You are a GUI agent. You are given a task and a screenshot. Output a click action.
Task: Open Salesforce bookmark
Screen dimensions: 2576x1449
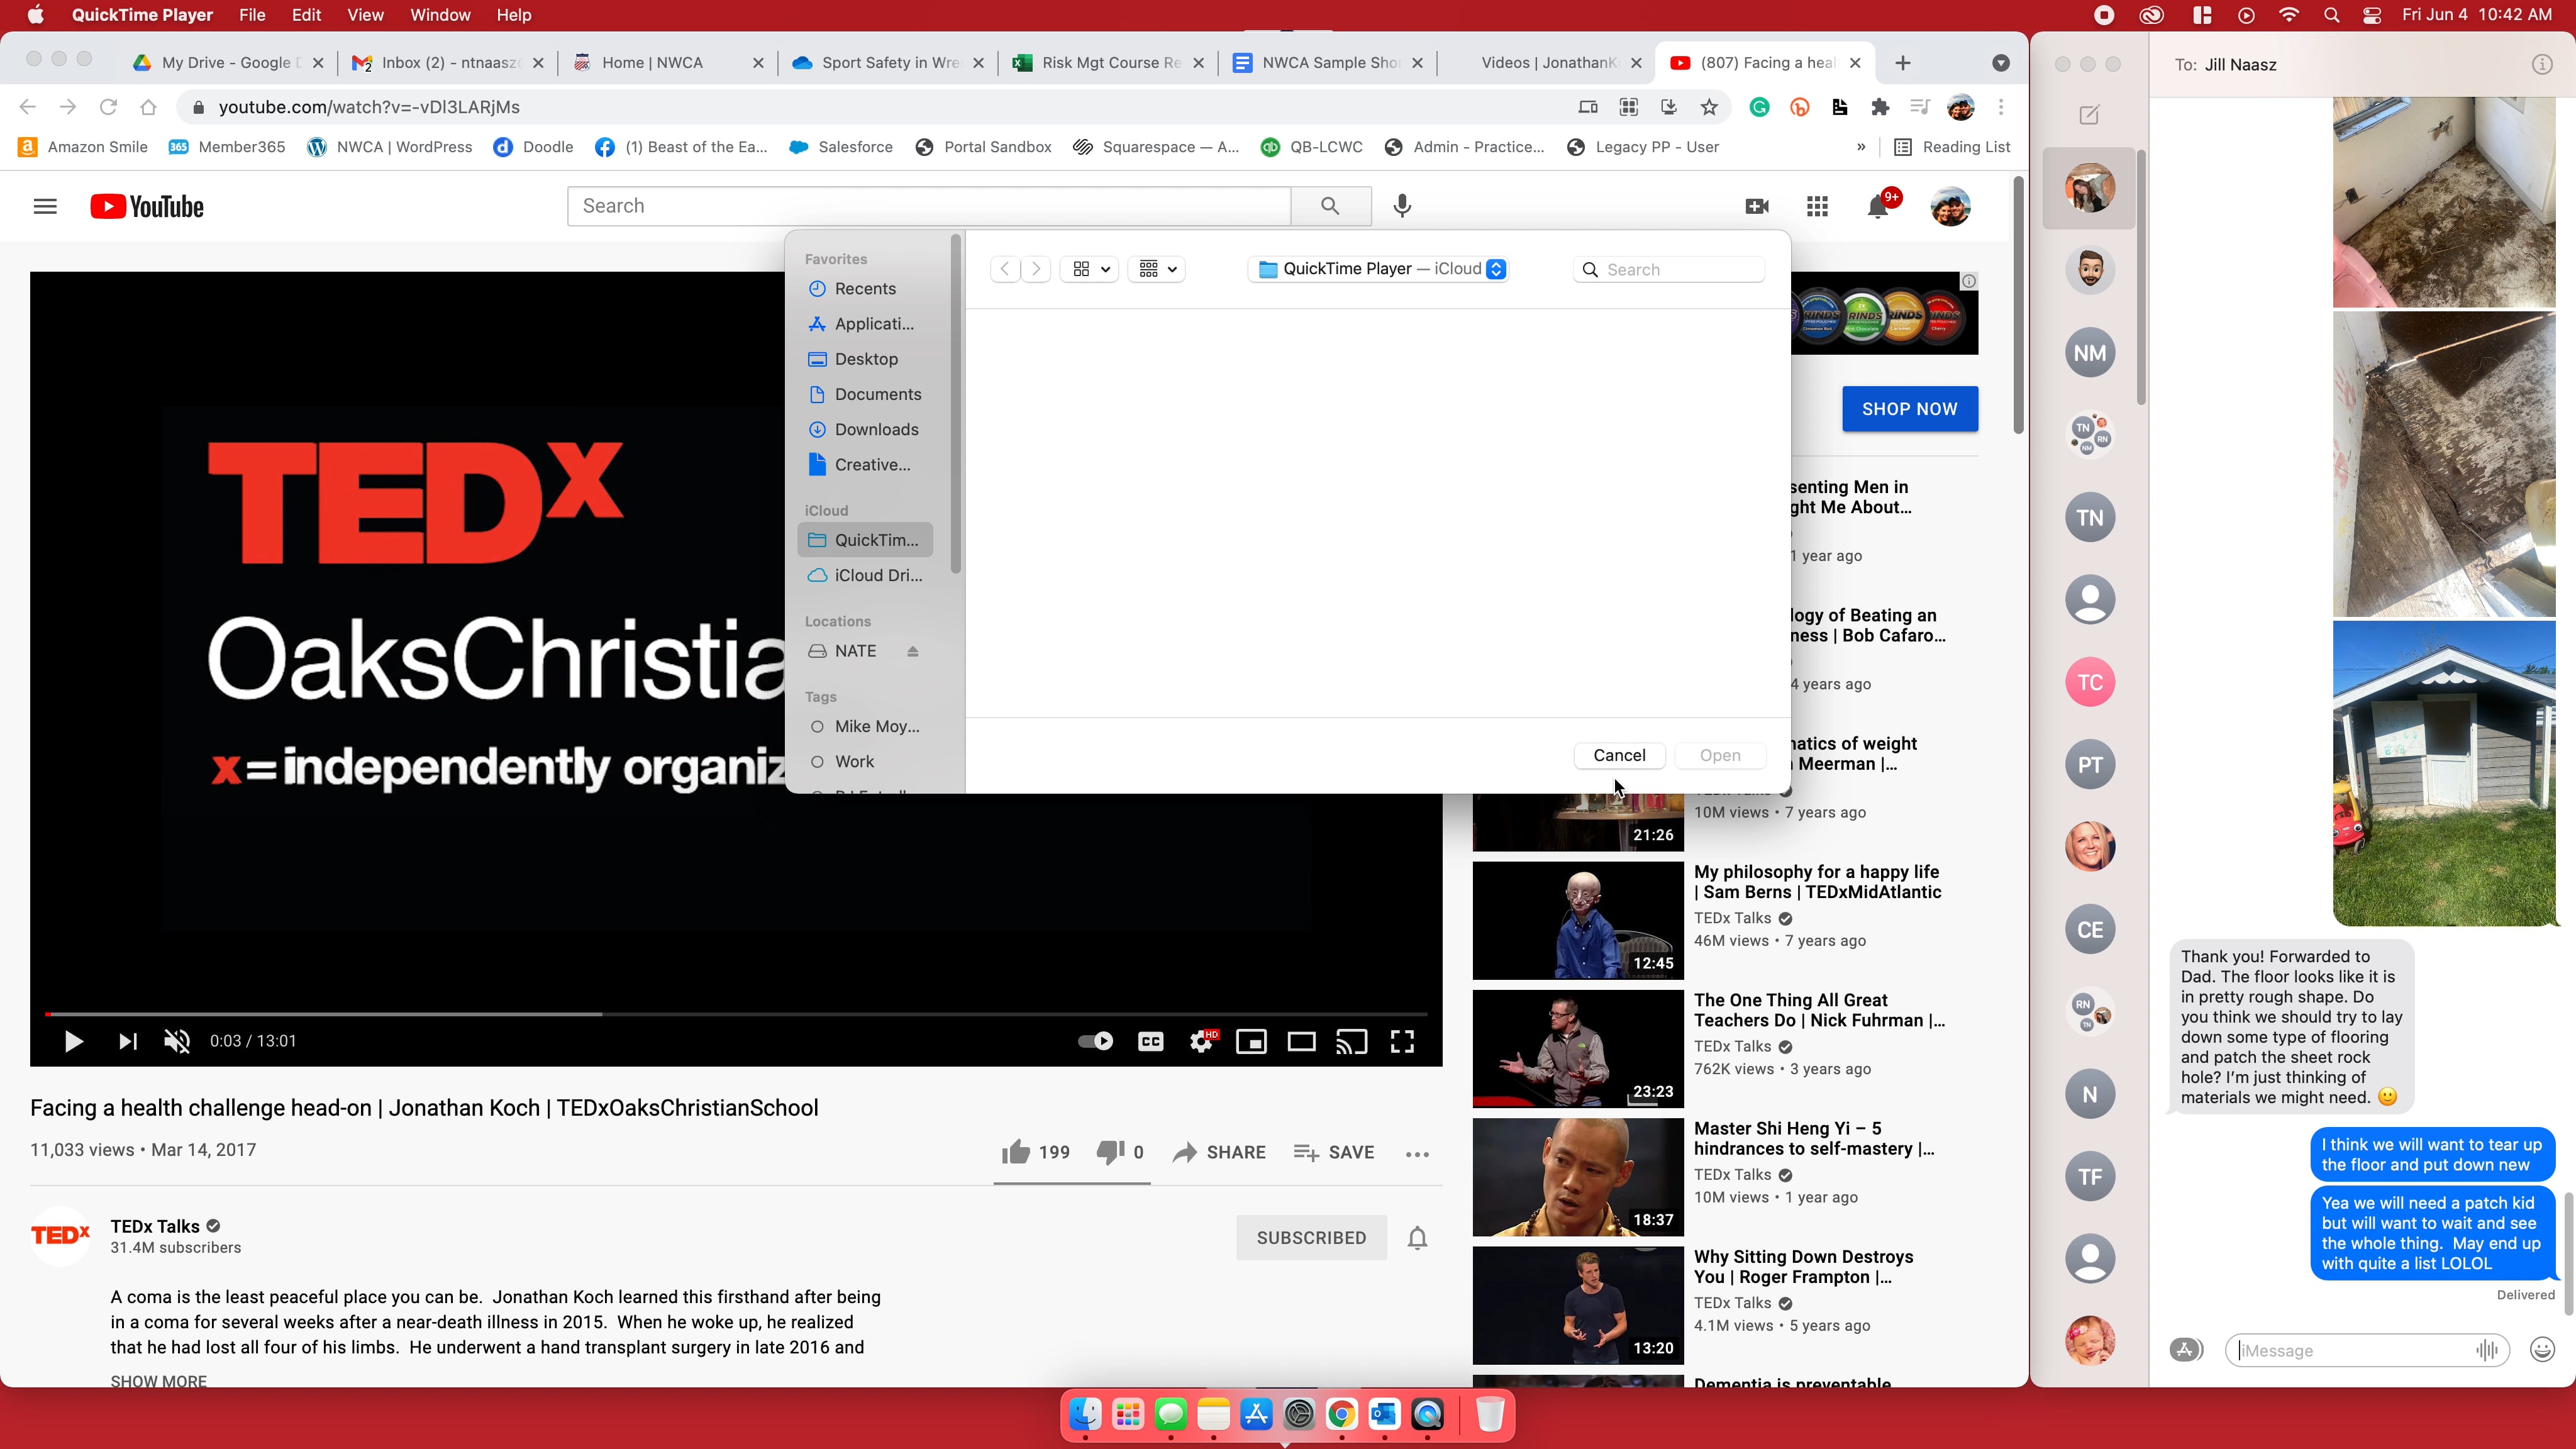point(840,147)
